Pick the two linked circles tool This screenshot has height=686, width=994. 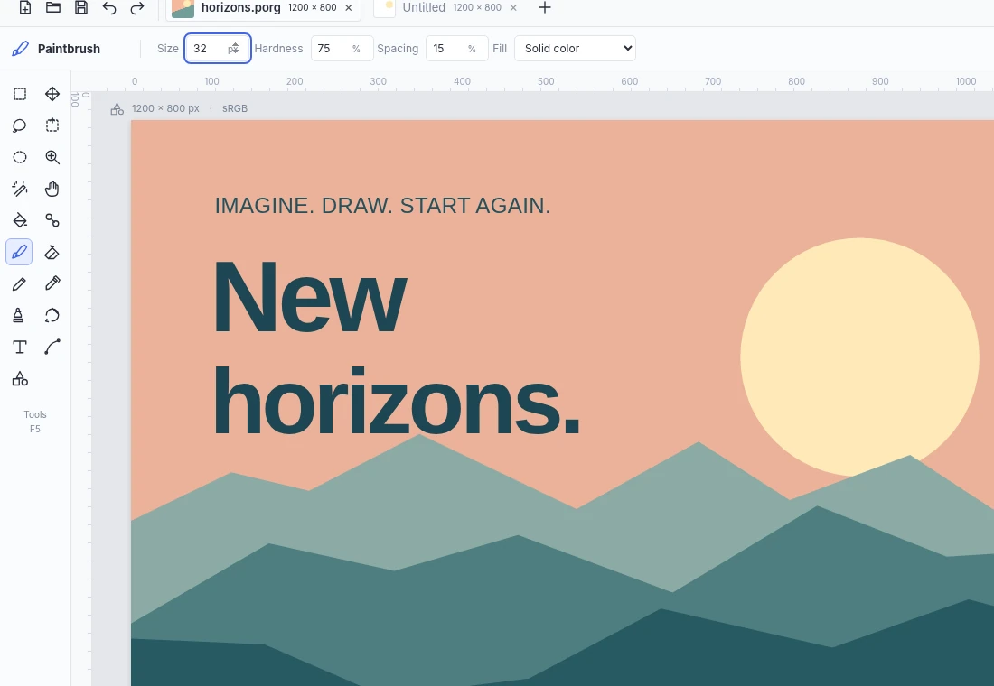[52, 220]
